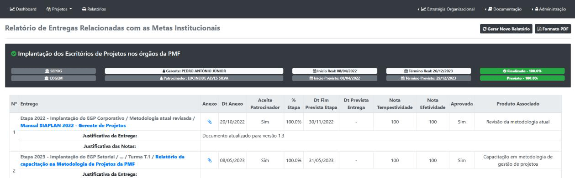Viewport: 575px width, 178px height.
Task: Click the Dt Prevista Entrega header
Action: point(356,104)
